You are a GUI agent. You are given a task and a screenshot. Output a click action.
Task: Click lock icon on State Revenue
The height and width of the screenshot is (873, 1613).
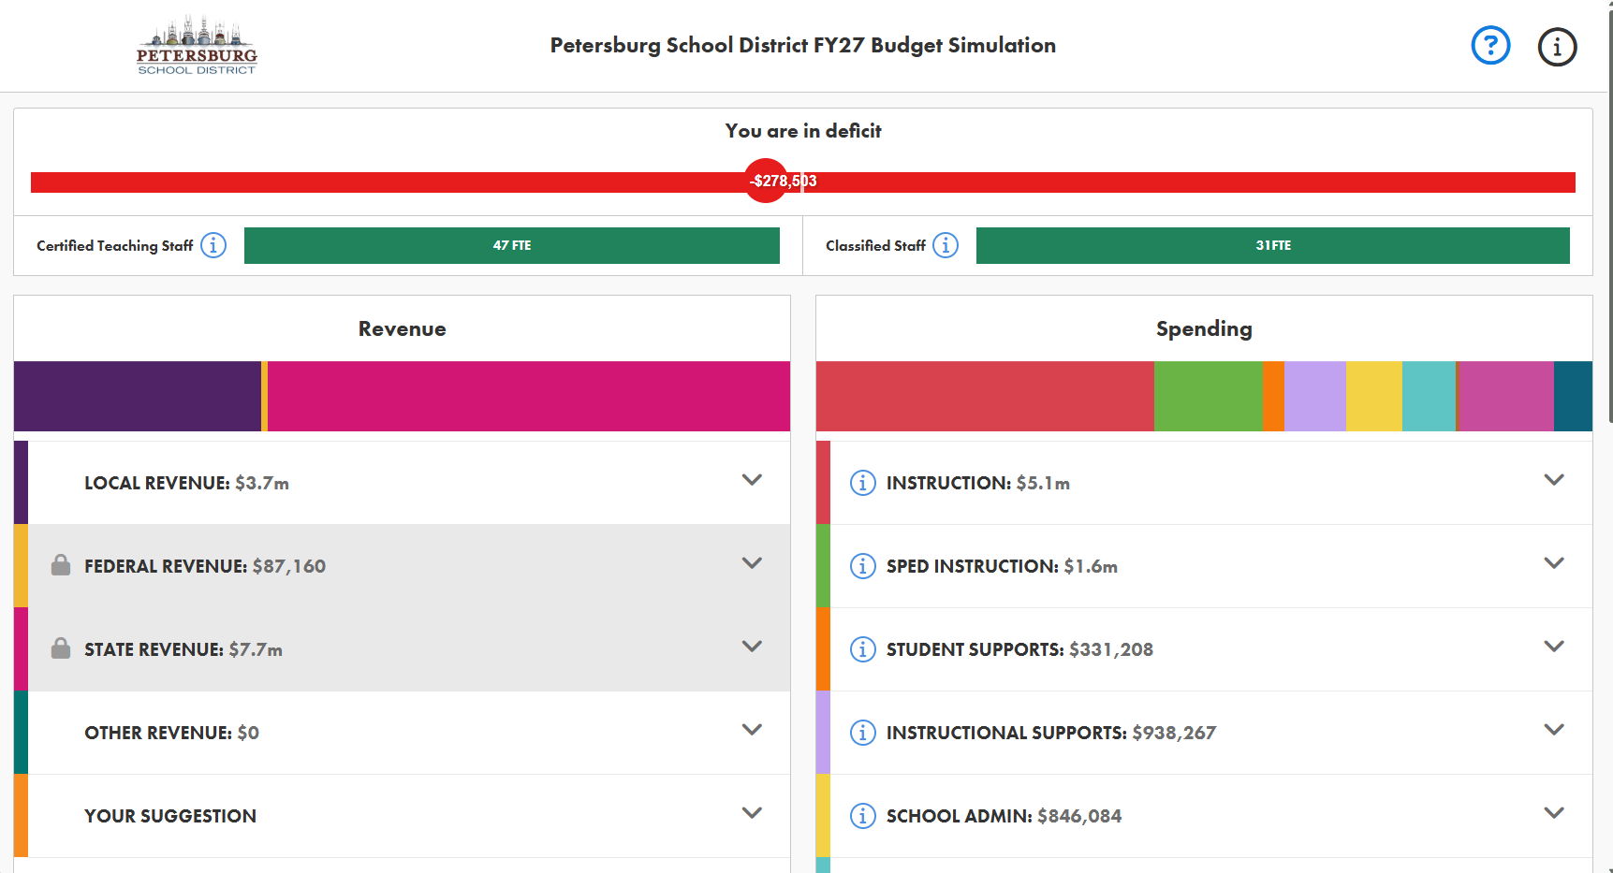click(x=61, y=648)
